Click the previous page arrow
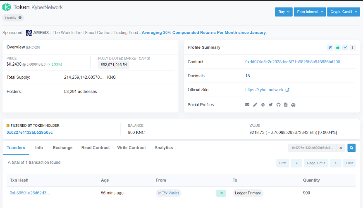The width and height of the screenshot is (363, 208). [x=296, y=163]
